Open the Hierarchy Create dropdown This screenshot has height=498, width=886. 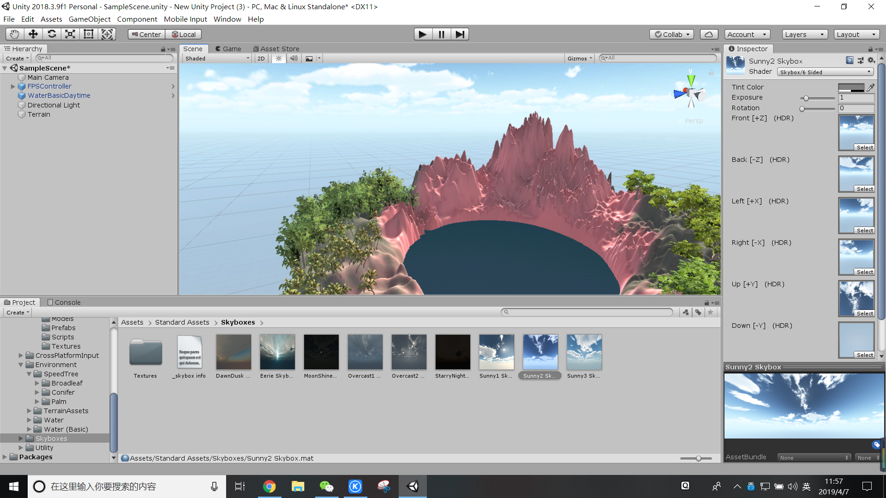pyautogui.click(x=17, y=59)
